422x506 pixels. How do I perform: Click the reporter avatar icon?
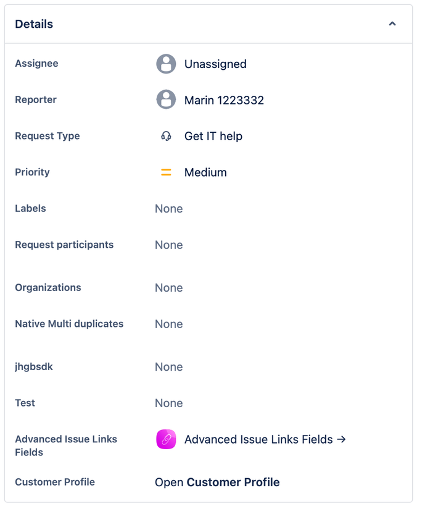point(166,99)
